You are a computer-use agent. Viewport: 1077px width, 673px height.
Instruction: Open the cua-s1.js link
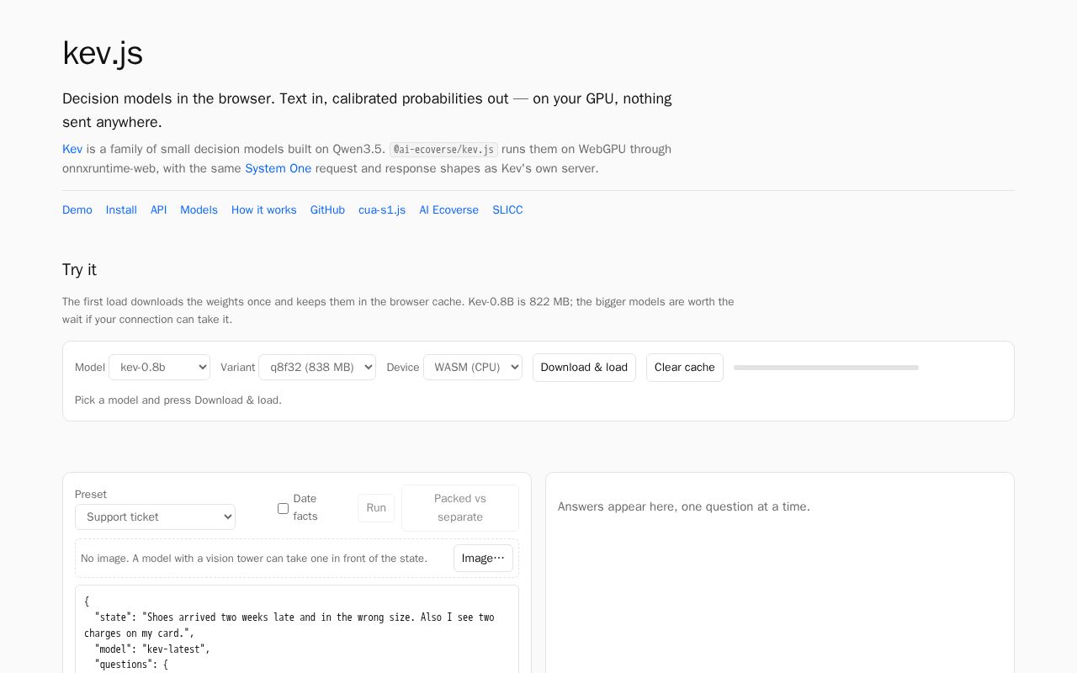pos(382,209)
